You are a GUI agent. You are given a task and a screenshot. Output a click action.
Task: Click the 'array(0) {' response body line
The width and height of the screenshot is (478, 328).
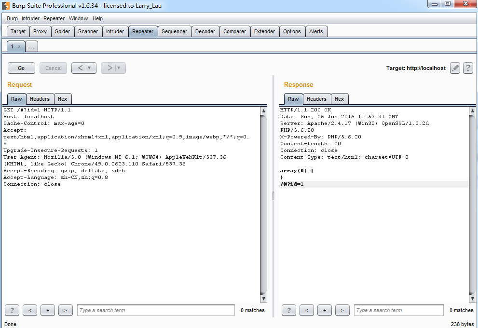(297, 171)
